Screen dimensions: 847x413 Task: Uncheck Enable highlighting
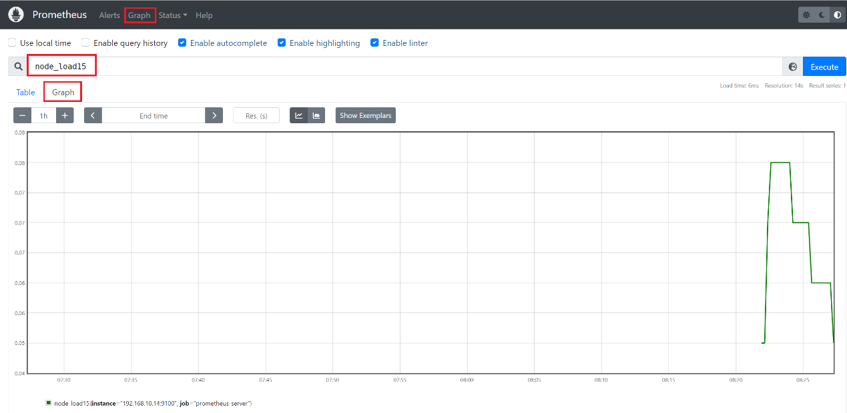[282, 43]
